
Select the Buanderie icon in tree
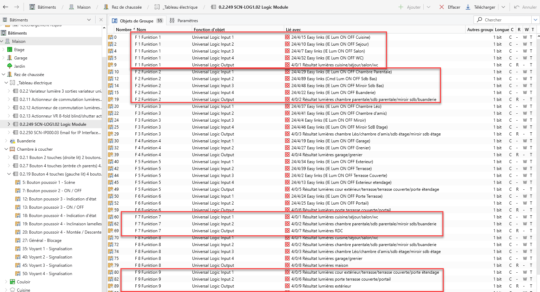click(x=12, y=141)
